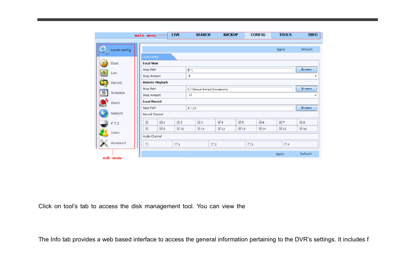The width and height of the screenshot is (401, 267).
Task: Select the Live chart icon
Action: coord(104,73)
